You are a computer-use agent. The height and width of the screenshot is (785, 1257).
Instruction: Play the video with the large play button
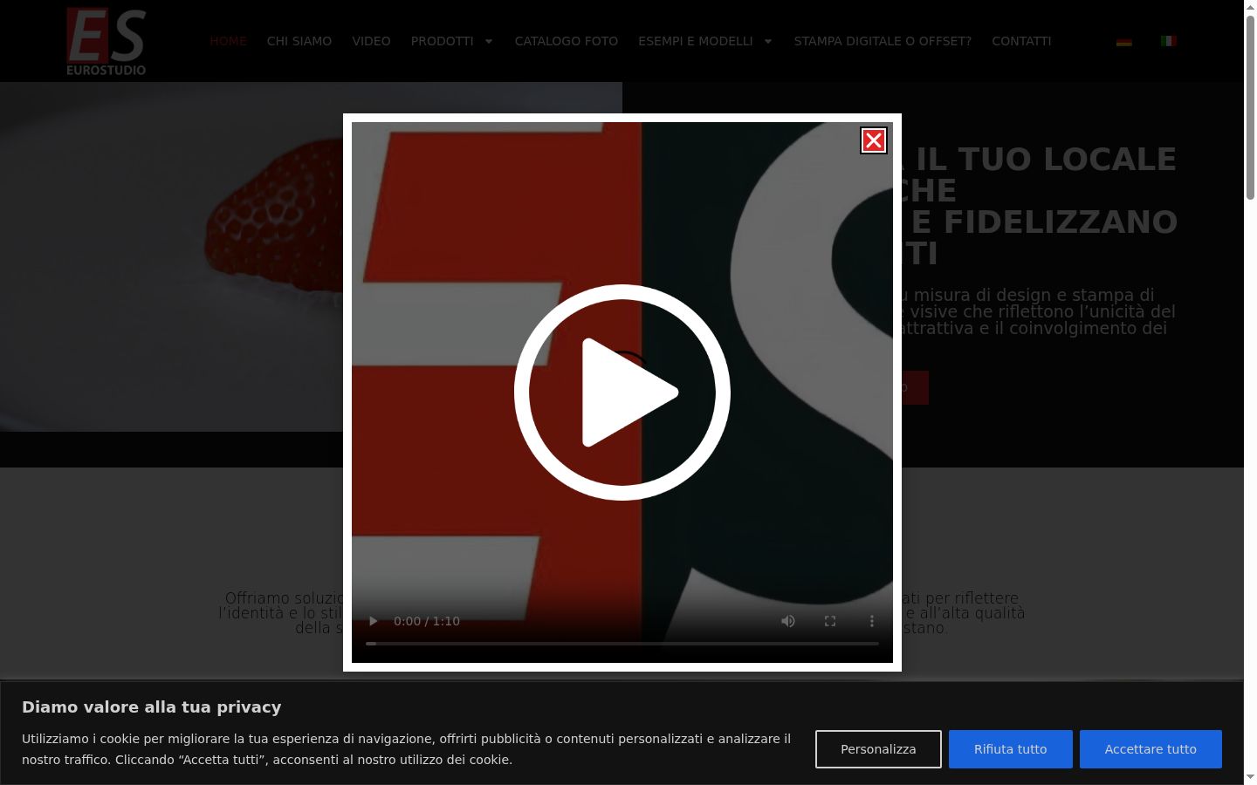tap(622, 392)
